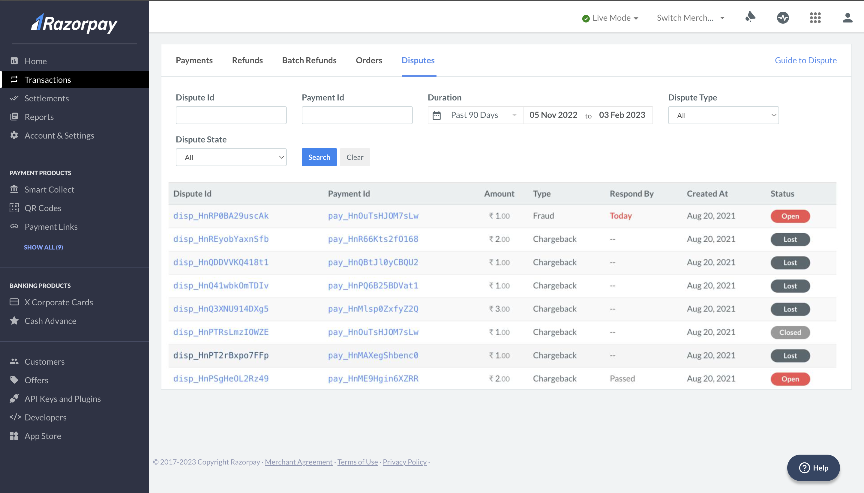Image resolution: width=864 pixels, height=493 pixels.
Task: Click the App Store icon
Action: [14, 435]
